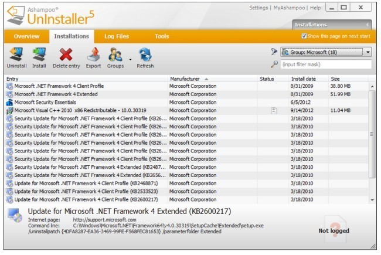Minimize the UnInstaller window
The height and width of the screenshot is (255, 381).
(x=331, y=8)
